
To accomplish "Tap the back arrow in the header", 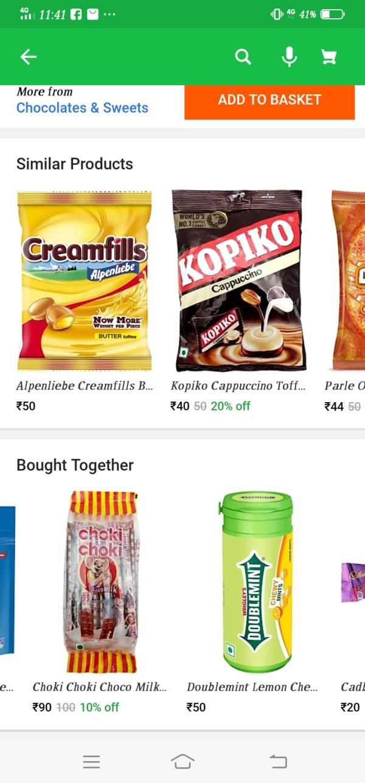I will click(29, 57).
